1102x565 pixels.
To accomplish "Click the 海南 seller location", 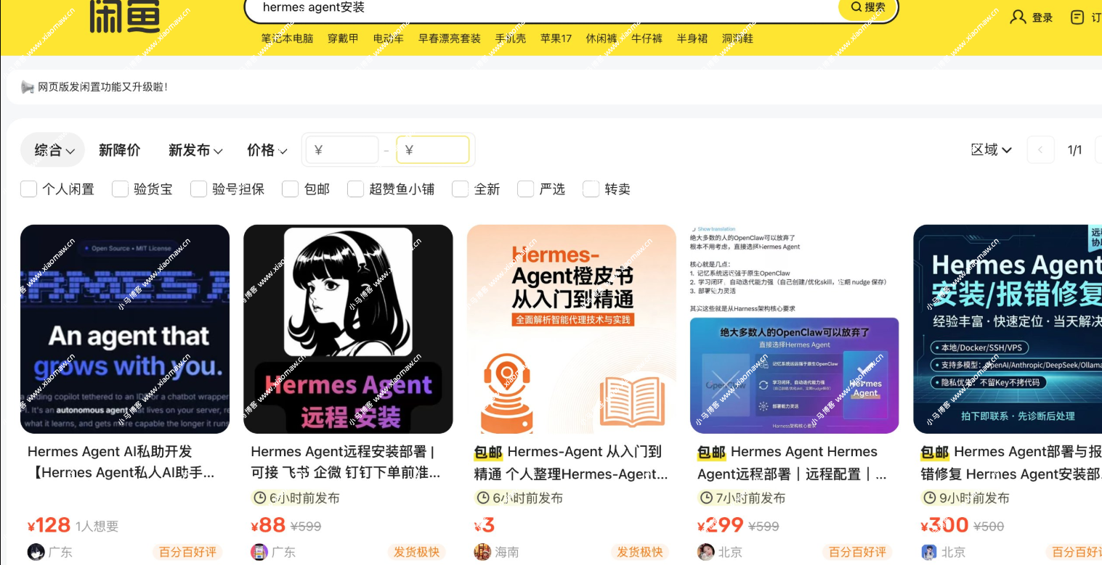I will pos(507,553).
